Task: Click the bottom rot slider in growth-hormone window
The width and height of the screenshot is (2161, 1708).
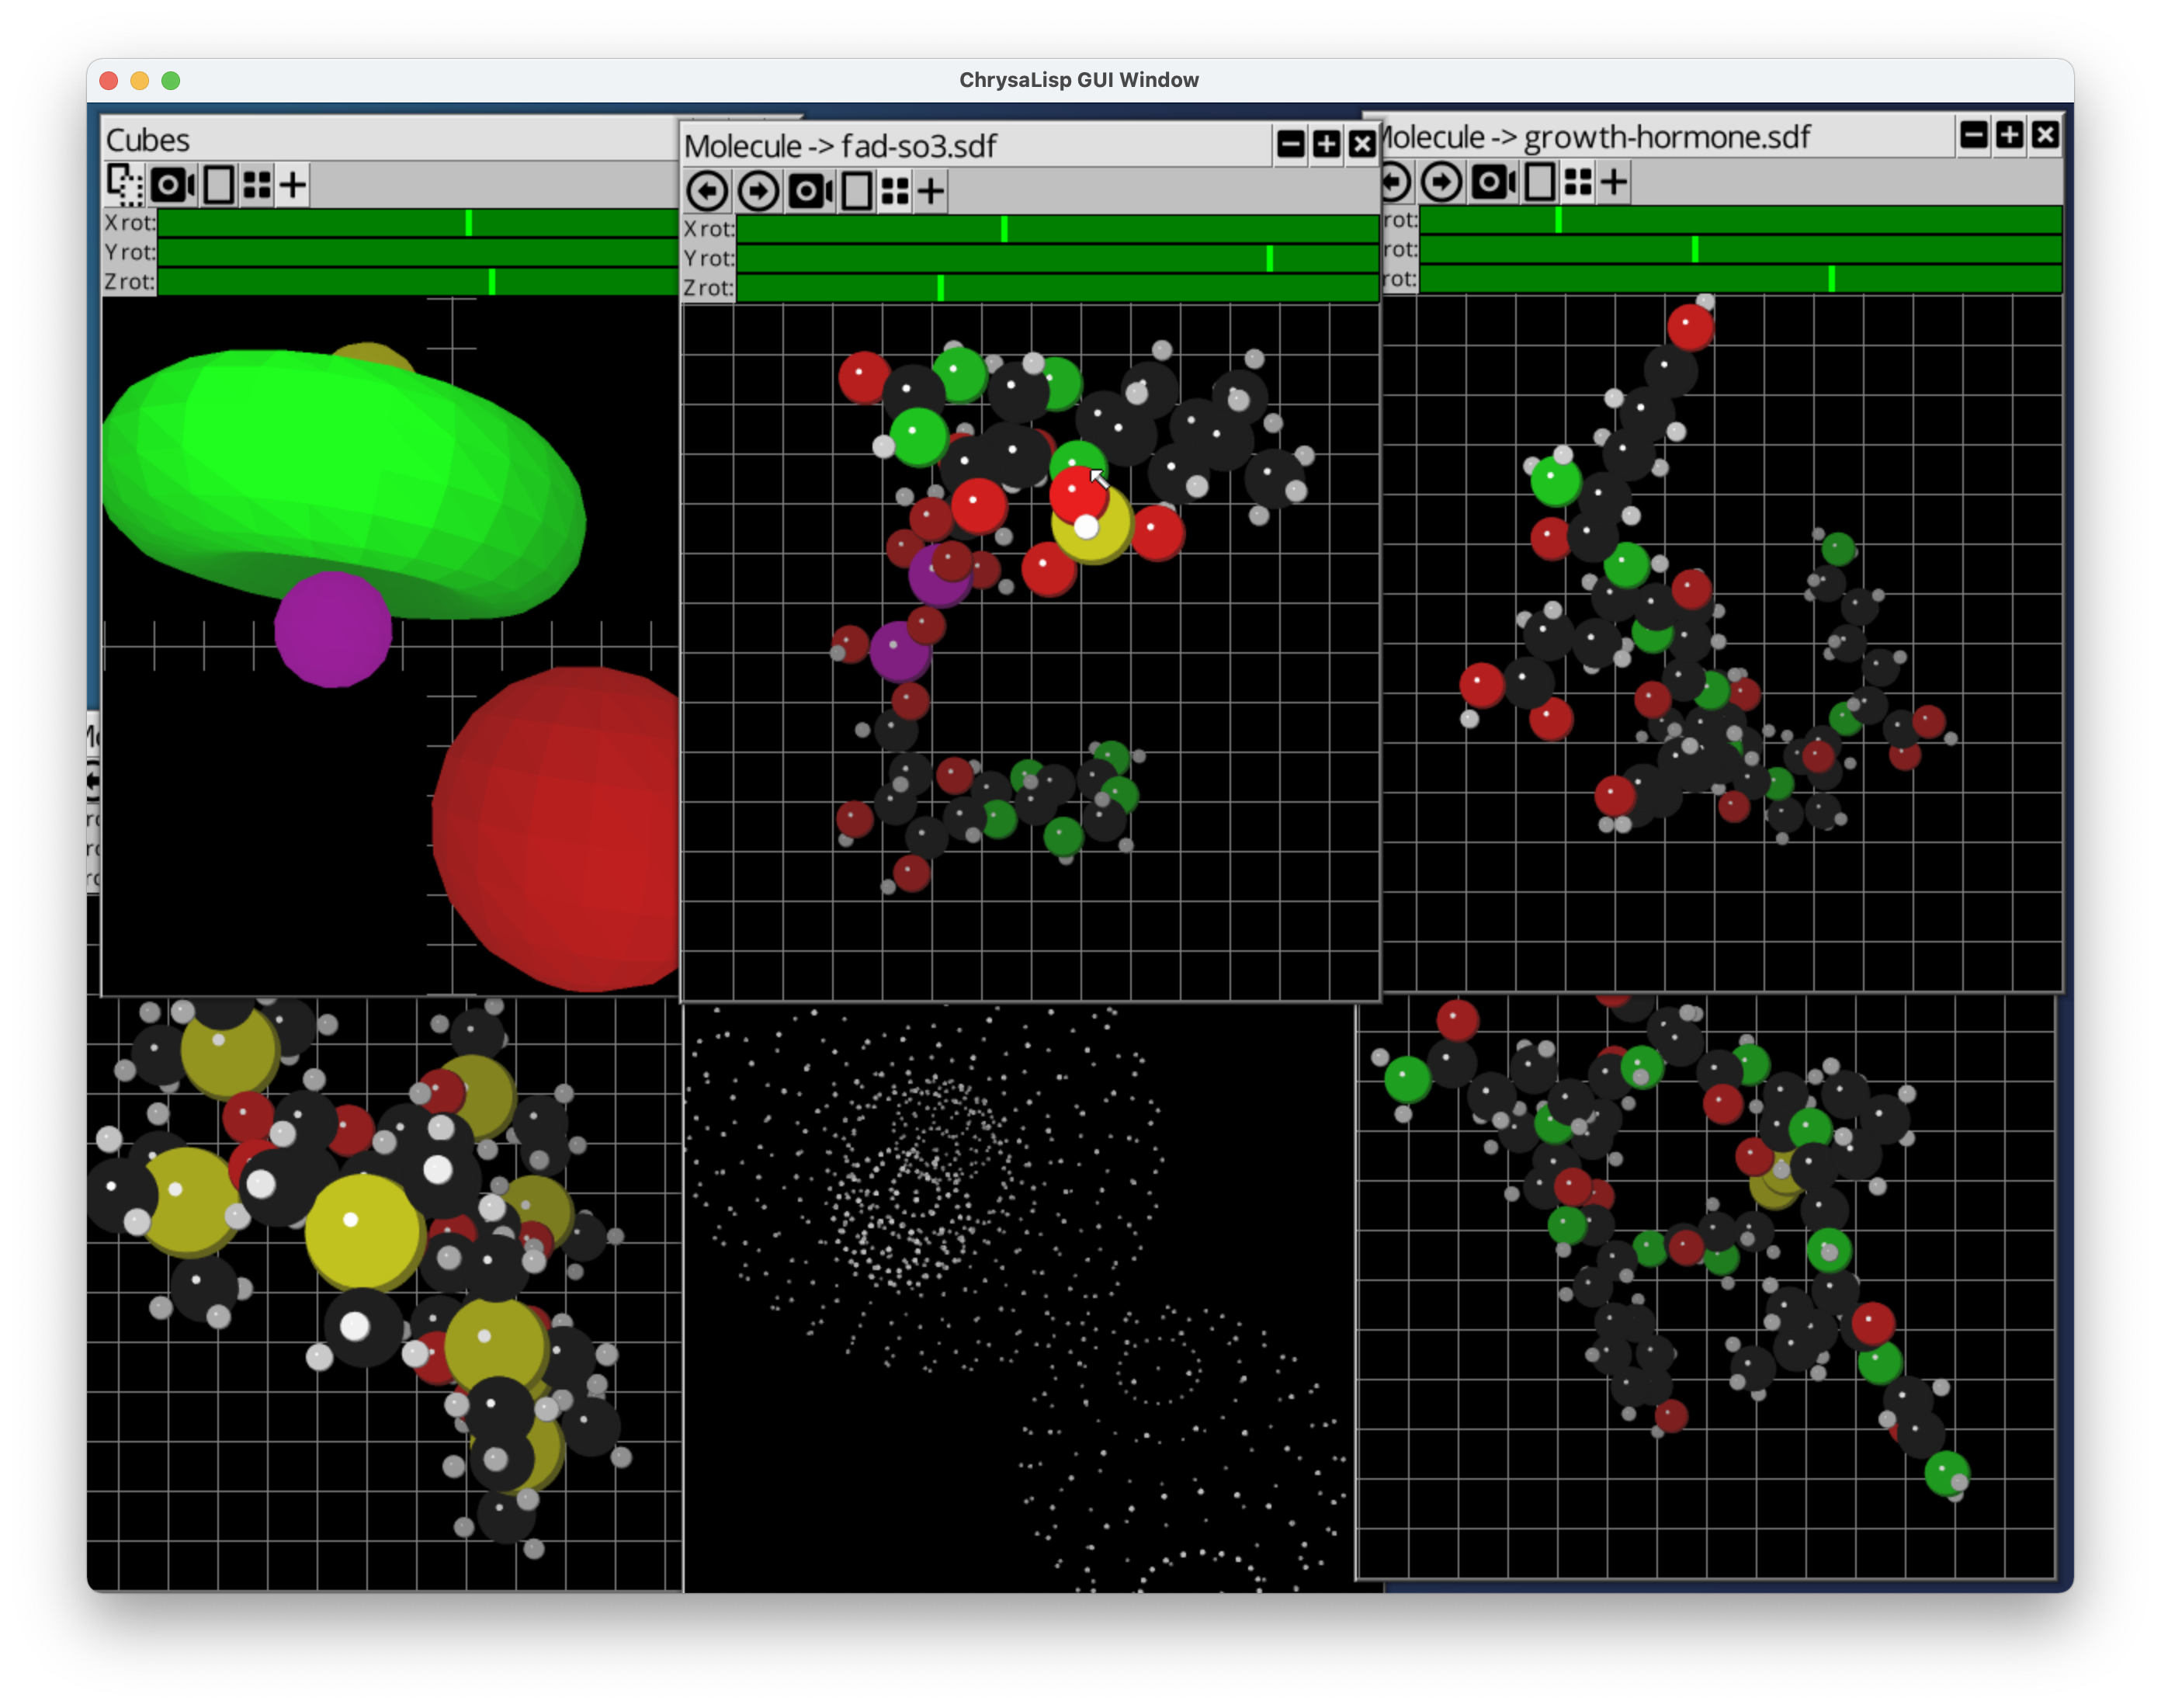Action: 1740,279
